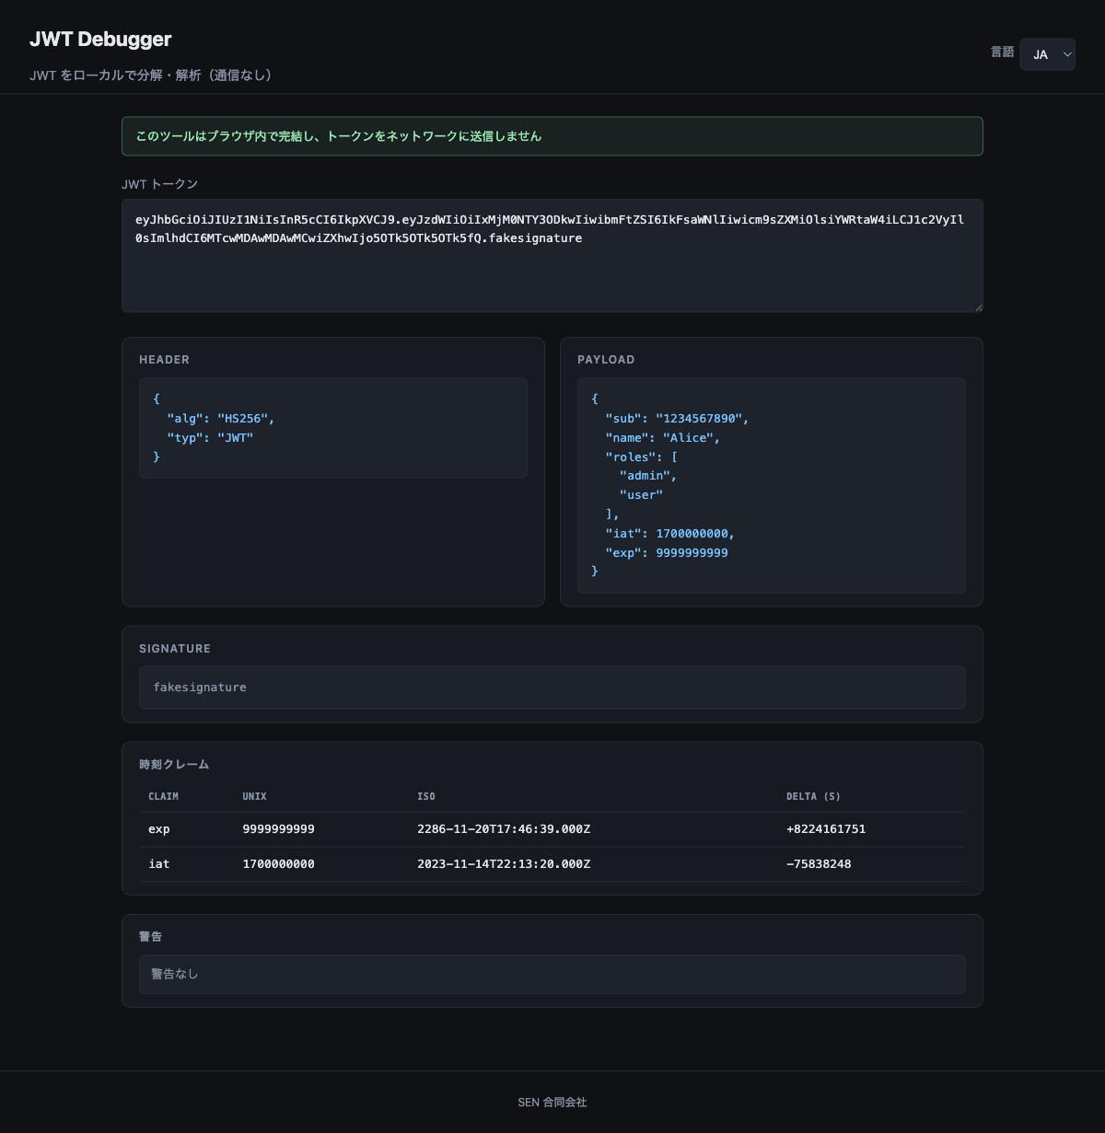This screenshot has width=1105, height=1133.
Task: Click the UNIX column header
Action: [x=254, y=796]
